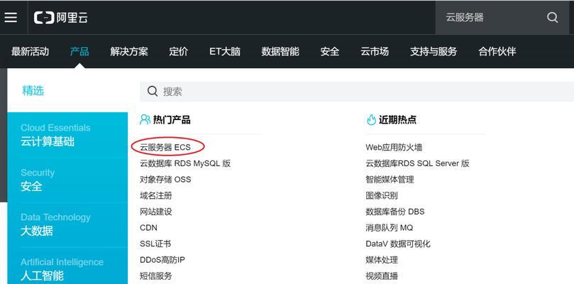Open the 数据智能 menu item
The image size is (574, 284).
pyautogui.click(x=280, y=52)
